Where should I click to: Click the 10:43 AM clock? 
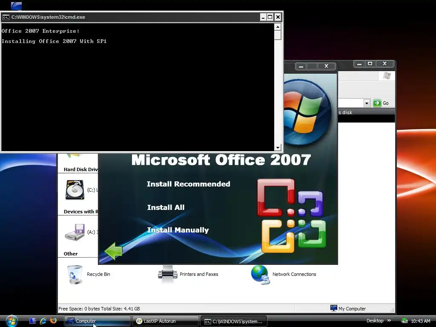(x=420, y=321)
